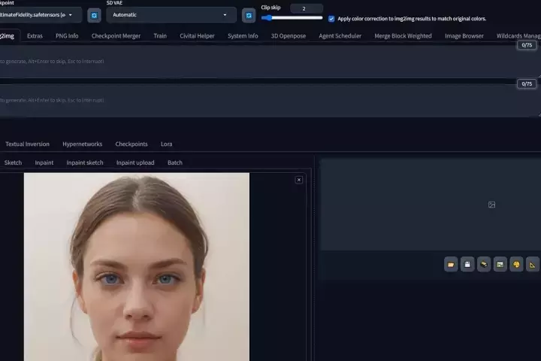Switch to the Sketch mode tab
The width and height of the screenshot is (541, 361).
[13, 162]
